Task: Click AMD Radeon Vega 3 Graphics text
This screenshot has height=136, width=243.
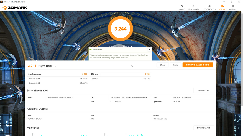Action: [x=60, y=98]
